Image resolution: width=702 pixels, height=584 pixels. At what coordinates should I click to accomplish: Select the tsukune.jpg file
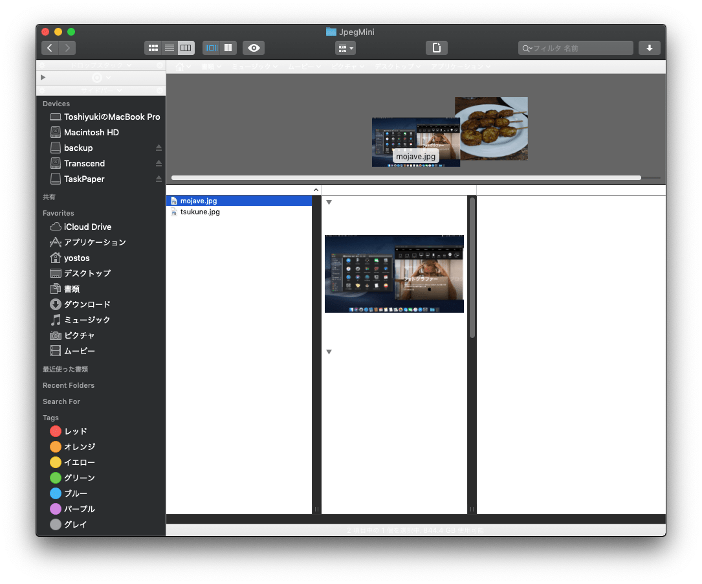[200, 212]
